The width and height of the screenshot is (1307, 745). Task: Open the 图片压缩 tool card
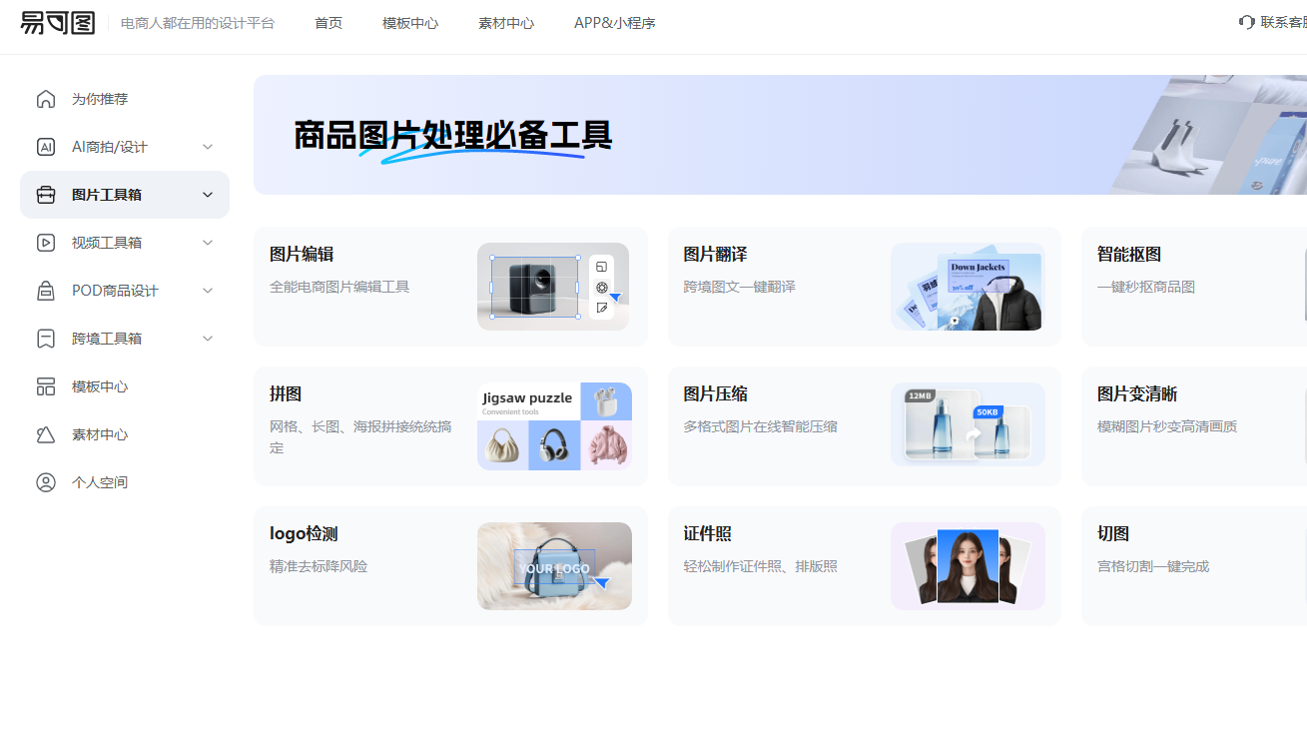pos(865,426)
